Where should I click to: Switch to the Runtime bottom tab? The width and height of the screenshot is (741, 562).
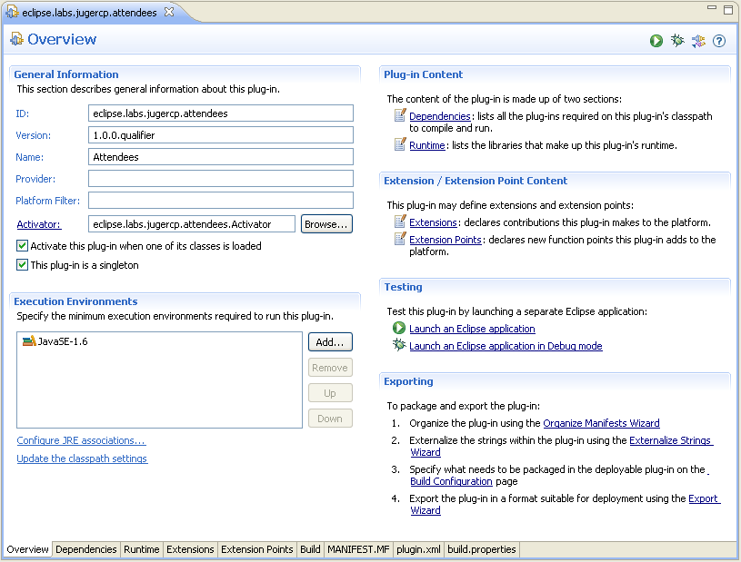coord(141,549)
